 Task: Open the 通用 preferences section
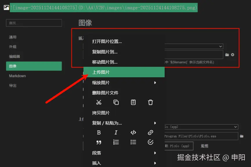point(34,37)
